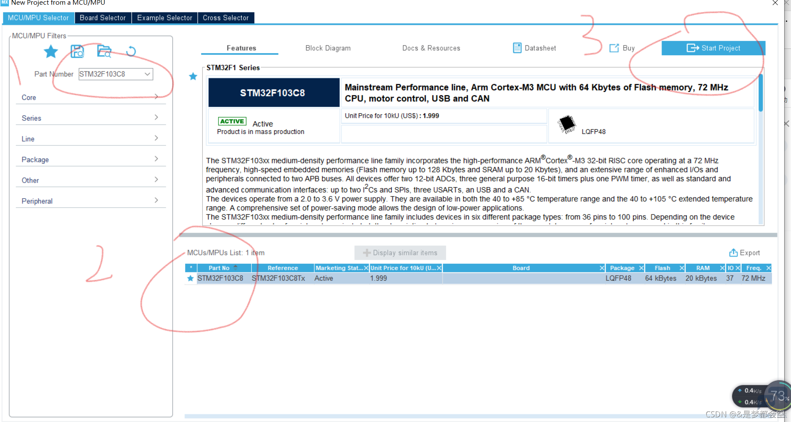
Task: Reset all MCU filters icon
Action: coord(131,51)
